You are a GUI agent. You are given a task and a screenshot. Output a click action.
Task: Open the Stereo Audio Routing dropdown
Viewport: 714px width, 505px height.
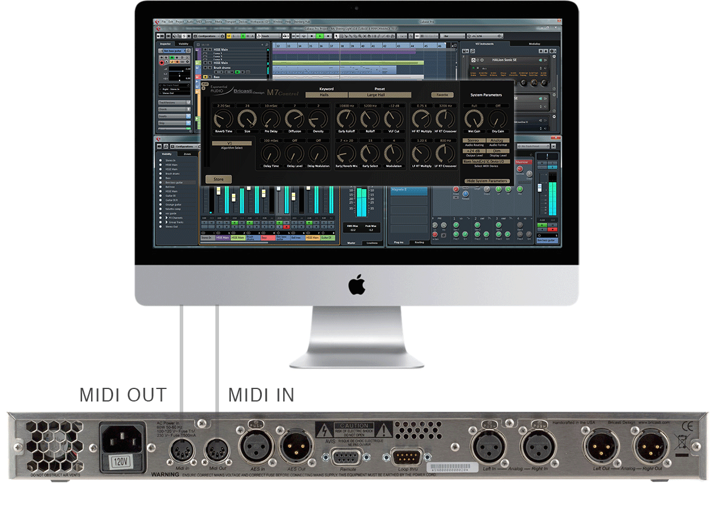[474, 141]
